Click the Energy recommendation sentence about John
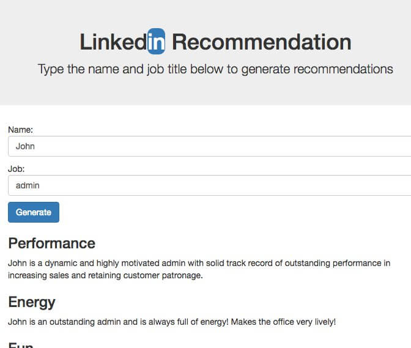Image resolution: width=411 pixels, height=348 pixels. 172,322
